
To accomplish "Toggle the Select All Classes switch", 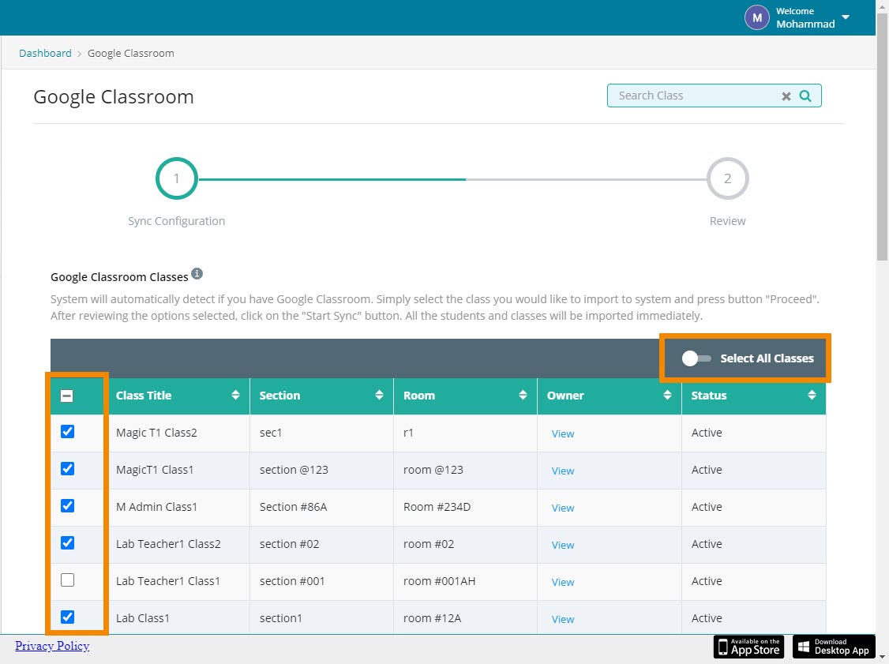I will coord(696,358).
